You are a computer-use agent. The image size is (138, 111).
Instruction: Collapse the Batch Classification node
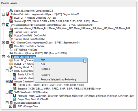click(x=3, y=57)
